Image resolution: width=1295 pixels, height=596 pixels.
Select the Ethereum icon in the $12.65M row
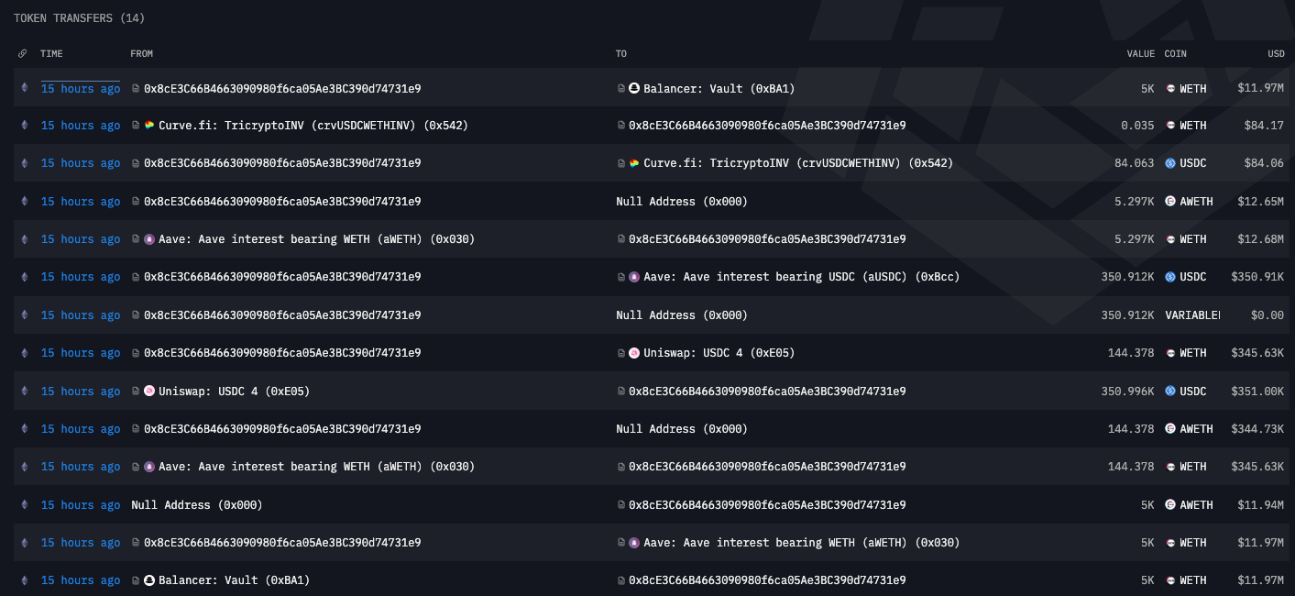25,202
